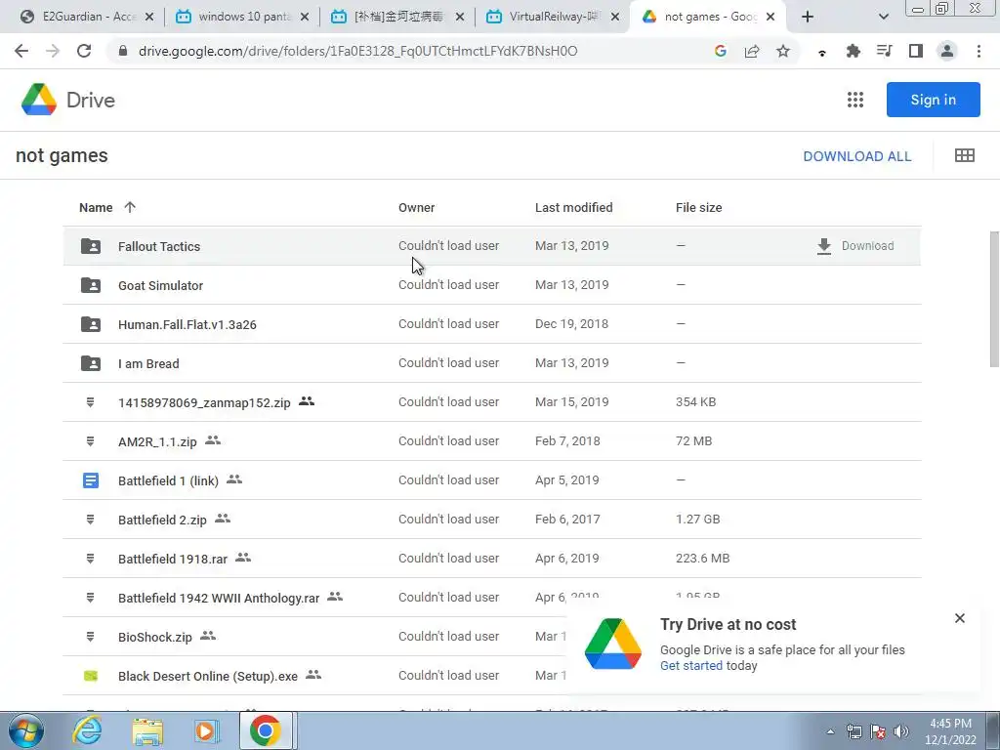Click the Goat Simulator folder icon
Screen dimensions: 1000x750
click(x=91, y=285)
